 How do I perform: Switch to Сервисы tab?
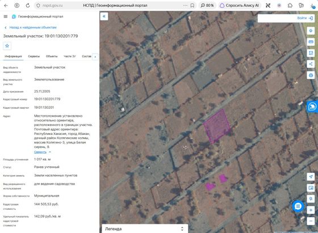[x=34, y=56]
